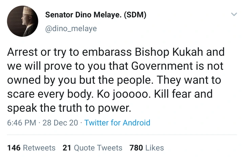Click the 6:46 PM timestamp
Screen dimensions: 244x157
click(x=21, y=122)
